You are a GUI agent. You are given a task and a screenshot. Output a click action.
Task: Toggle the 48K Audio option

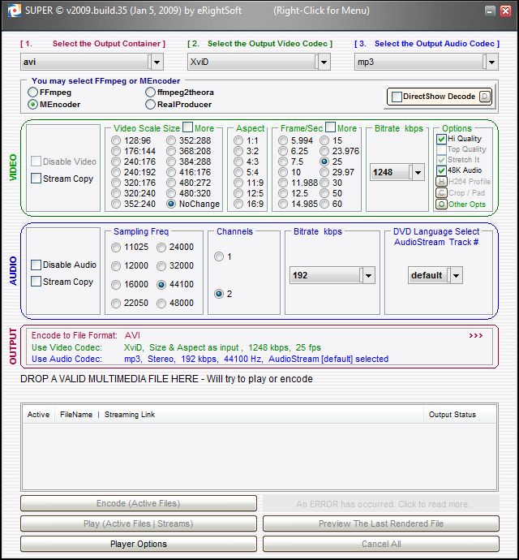coord(441,170)
